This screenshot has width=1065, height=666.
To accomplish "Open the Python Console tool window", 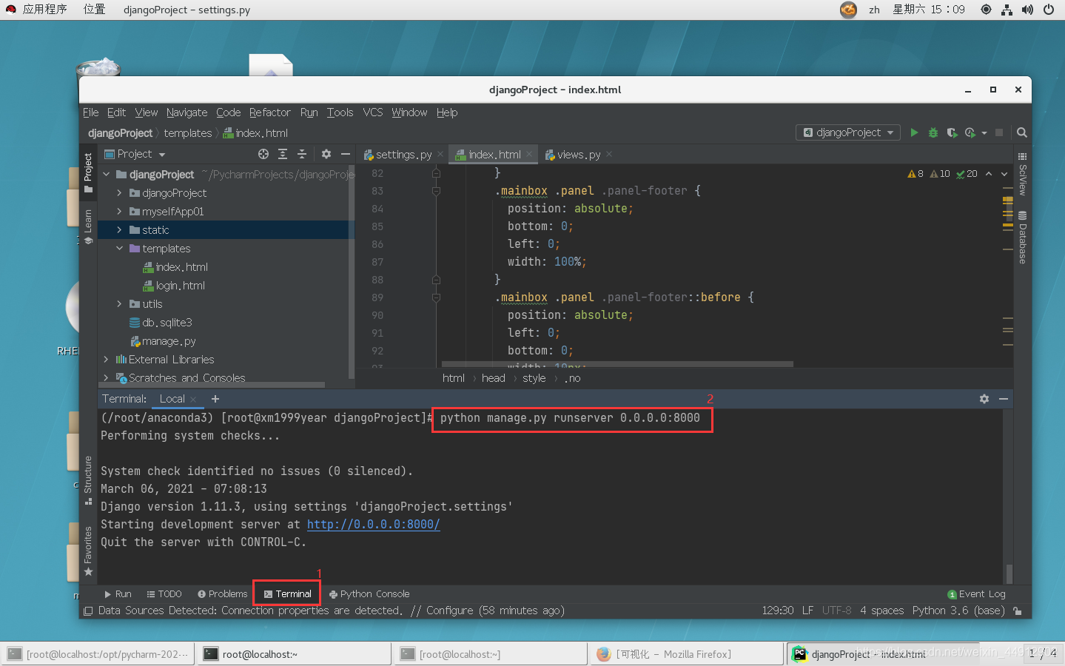I will (369, 594).
